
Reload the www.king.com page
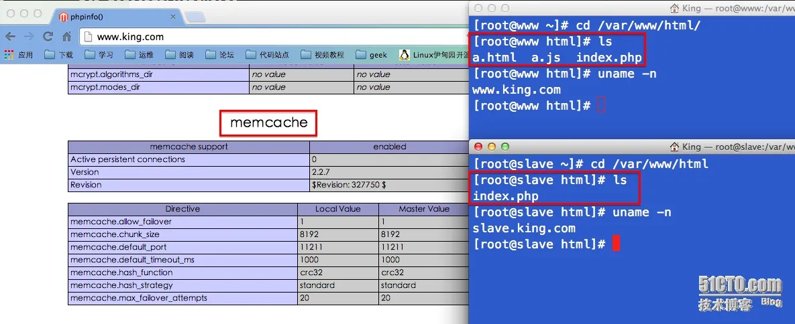pyautogui.click(x=48, y=36)
